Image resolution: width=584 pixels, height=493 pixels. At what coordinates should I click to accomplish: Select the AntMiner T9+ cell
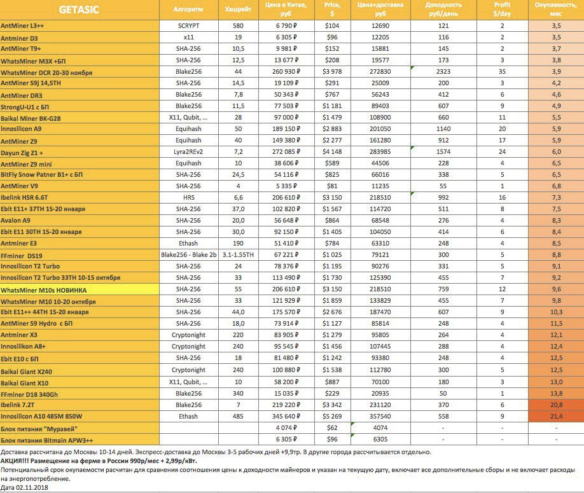[x=80, y=49]
